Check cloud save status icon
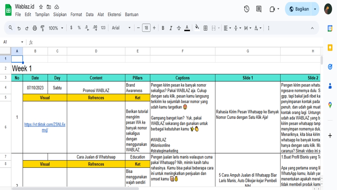Image resolution: width=337 pixels, height=190 pixels. click(57, 7)
